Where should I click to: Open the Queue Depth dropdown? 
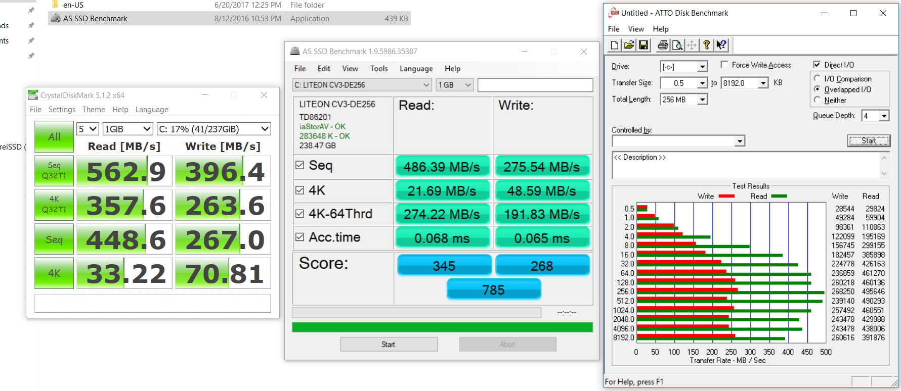click(884, 116)
